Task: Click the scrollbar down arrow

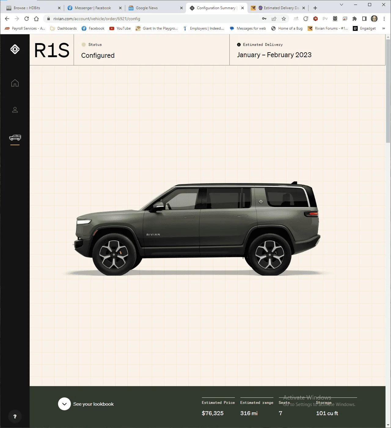Action: click(x=388, y=426)
